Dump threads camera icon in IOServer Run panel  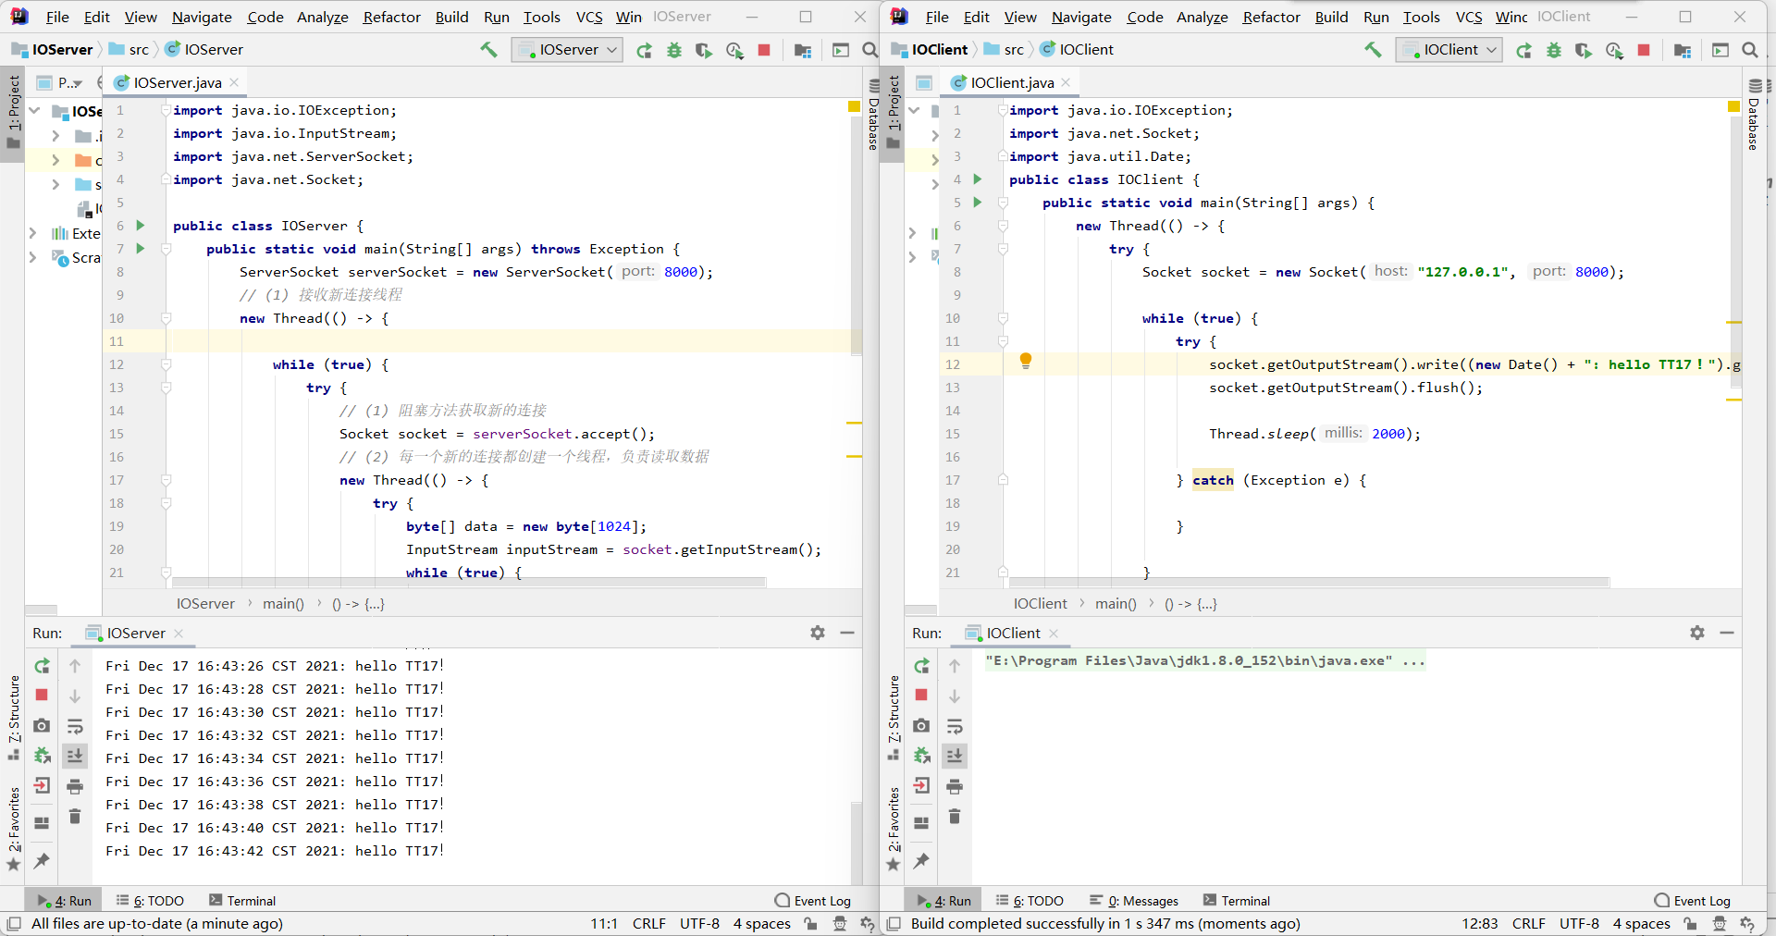(x=42, y=726)
